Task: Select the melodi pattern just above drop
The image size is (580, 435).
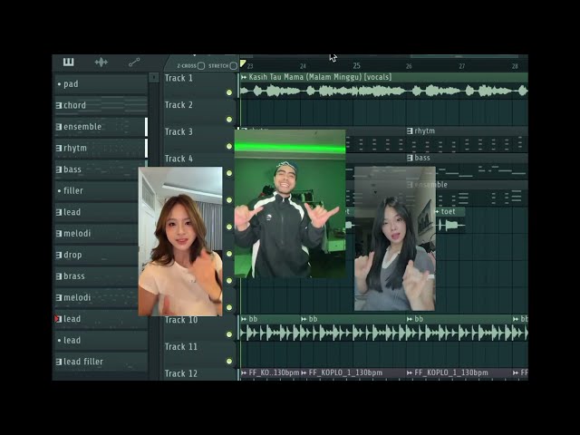Action: (96, 234)
